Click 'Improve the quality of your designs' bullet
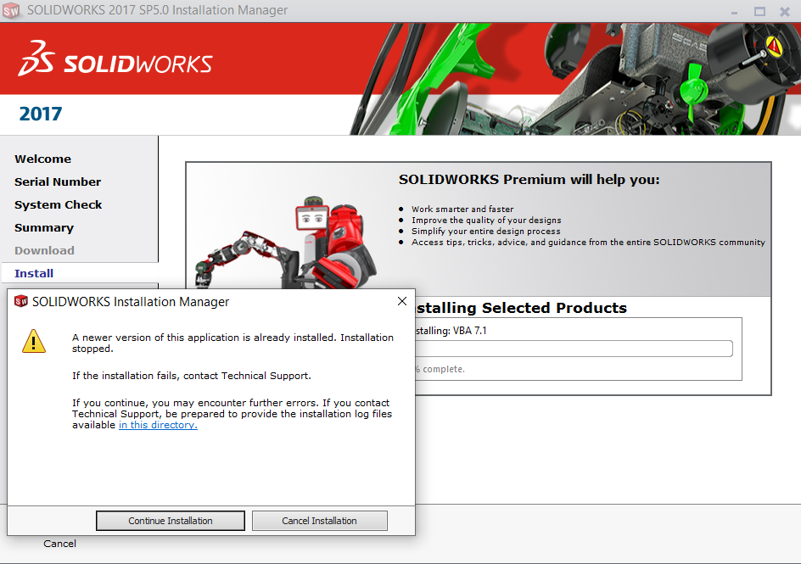The width and height of the screenshot is (801, 564). 486,221
